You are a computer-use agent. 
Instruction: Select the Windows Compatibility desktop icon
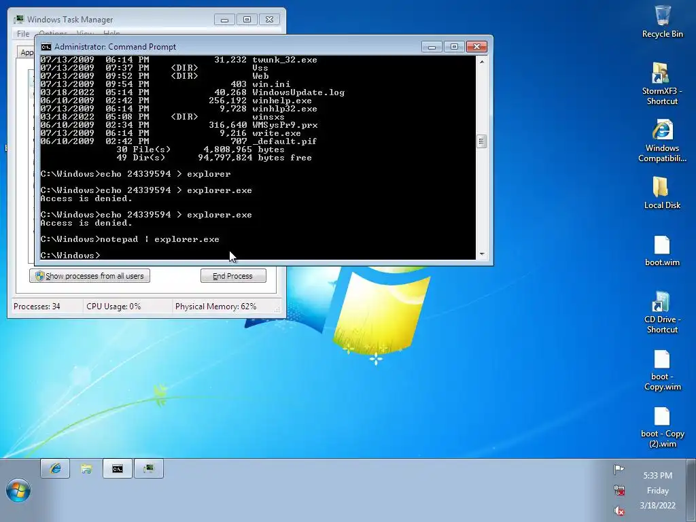pos(662,141)
